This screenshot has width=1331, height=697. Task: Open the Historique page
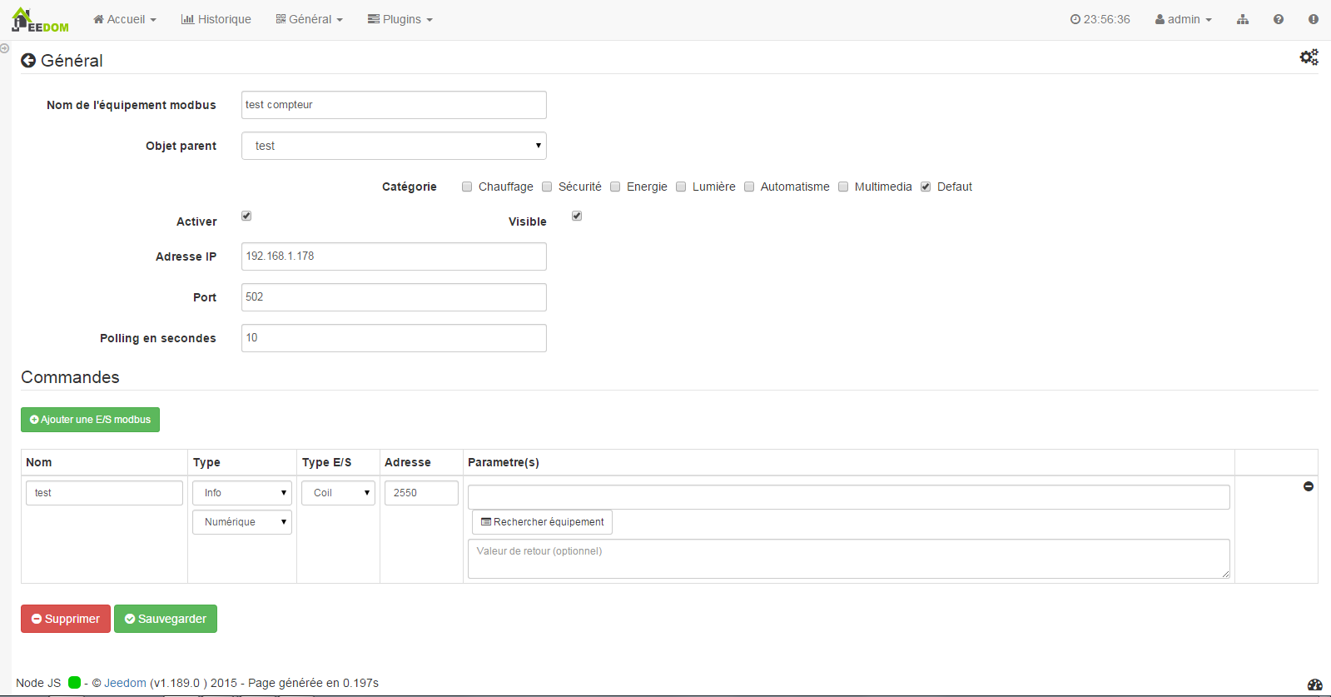point(216,19)
